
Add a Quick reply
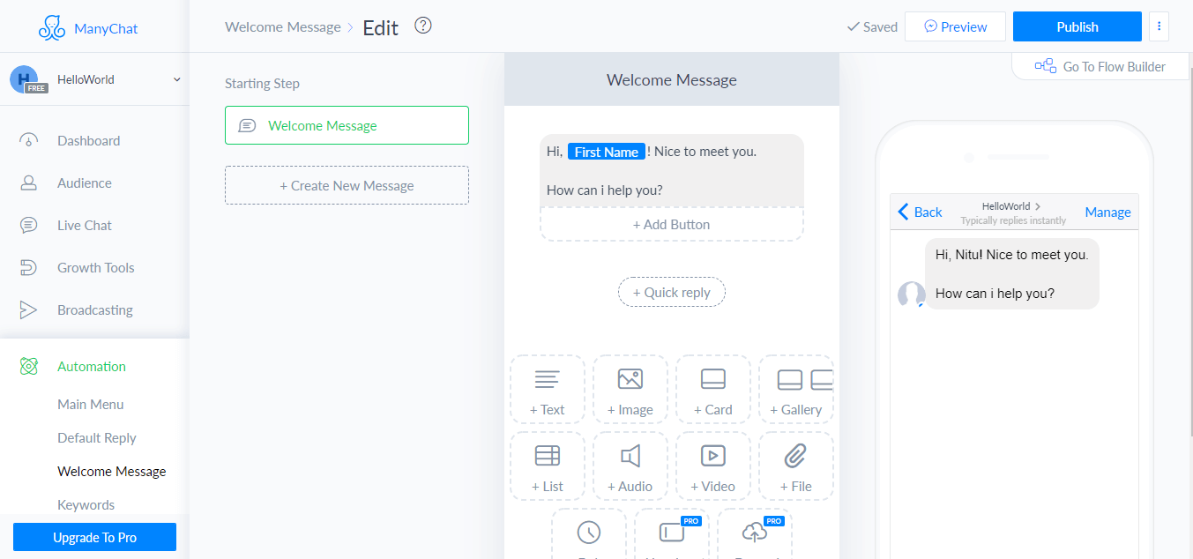671,293
